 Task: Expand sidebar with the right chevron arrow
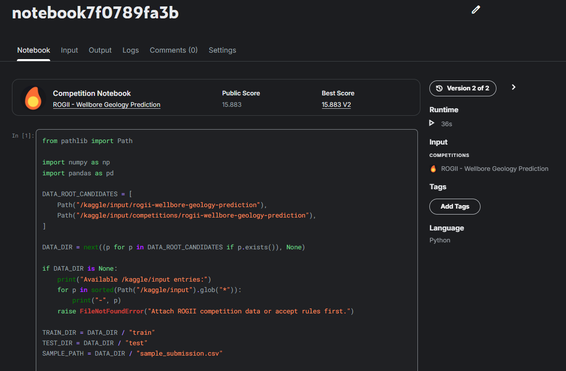pos(514,87)
